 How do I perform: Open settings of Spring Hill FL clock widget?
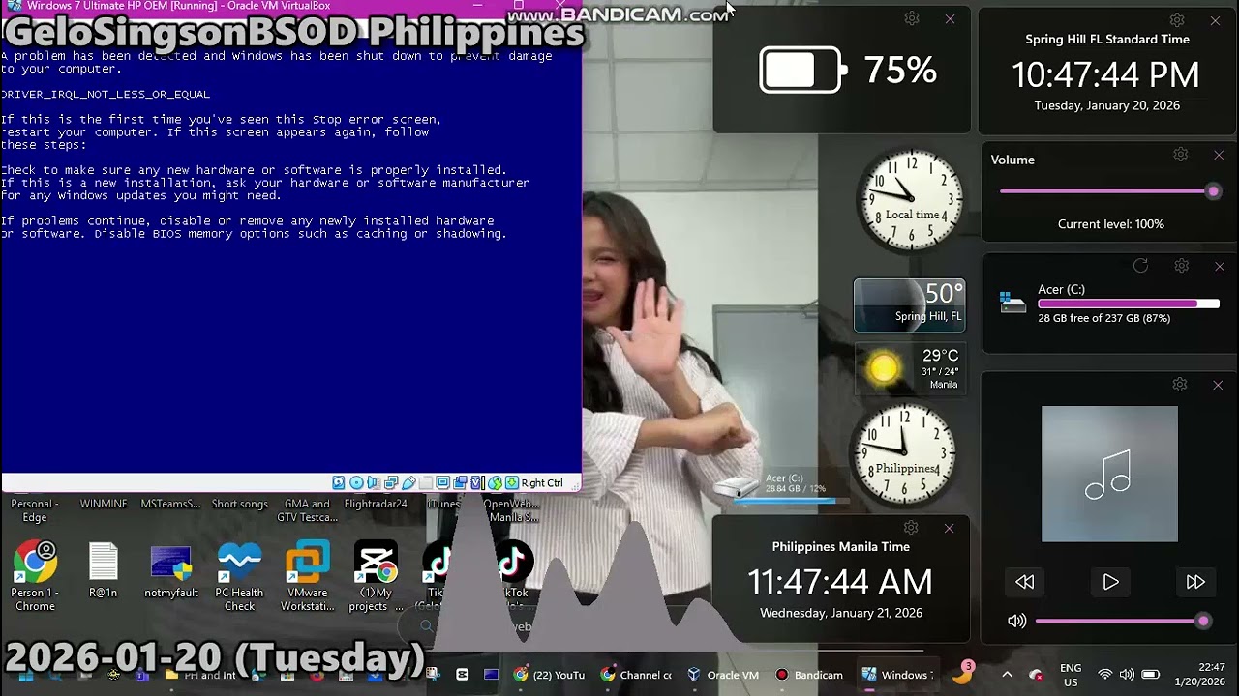tap(1177, 19)
